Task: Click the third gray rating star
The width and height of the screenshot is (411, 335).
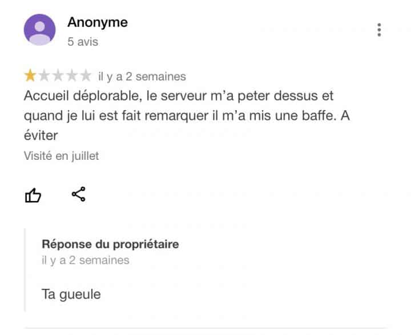Action: [58, 76]
